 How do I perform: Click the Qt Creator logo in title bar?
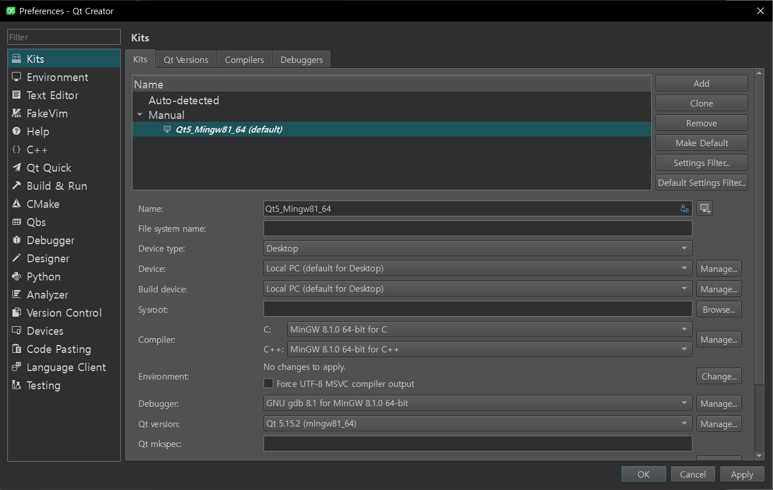10,11
